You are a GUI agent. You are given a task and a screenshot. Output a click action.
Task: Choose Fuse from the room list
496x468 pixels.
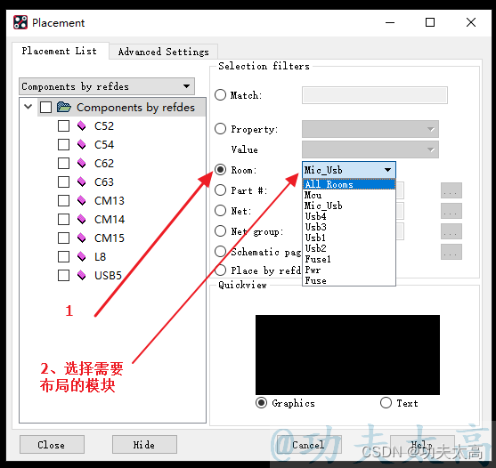[349, 280]
